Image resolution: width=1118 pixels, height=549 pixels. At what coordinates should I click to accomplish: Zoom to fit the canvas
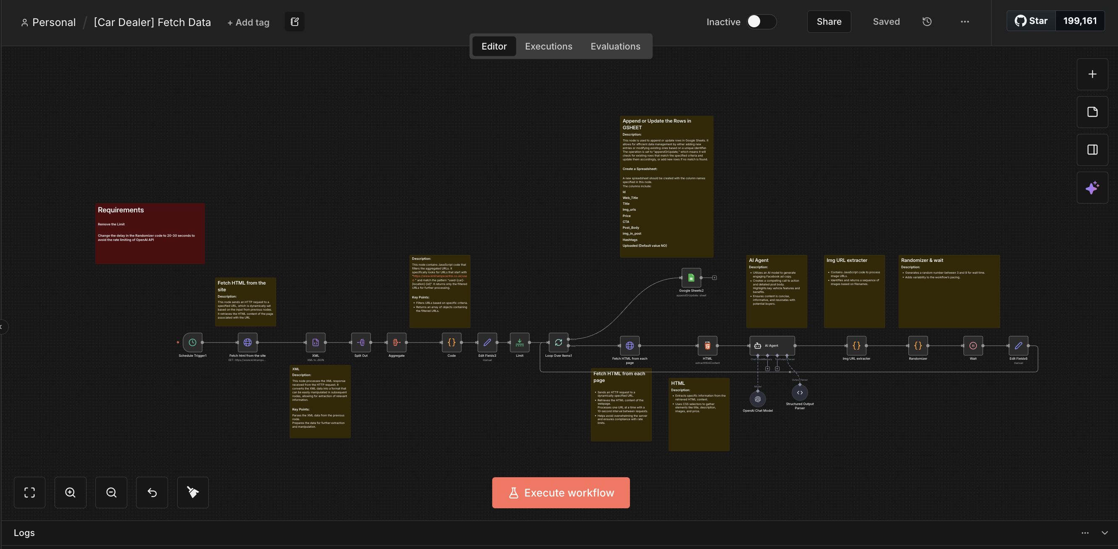coord(29,493)
